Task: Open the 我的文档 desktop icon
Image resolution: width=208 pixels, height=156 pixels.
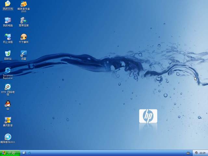Action: click(x=7, y=4)
